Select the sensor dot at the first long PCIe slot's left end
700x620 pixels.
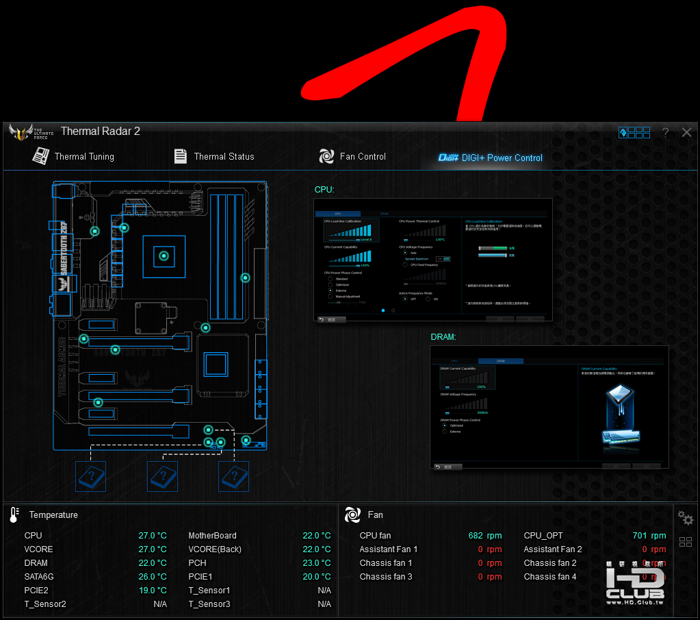83,339
